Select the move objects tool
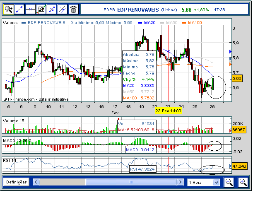This screenshot has height=212, width=265. (52, 9)
